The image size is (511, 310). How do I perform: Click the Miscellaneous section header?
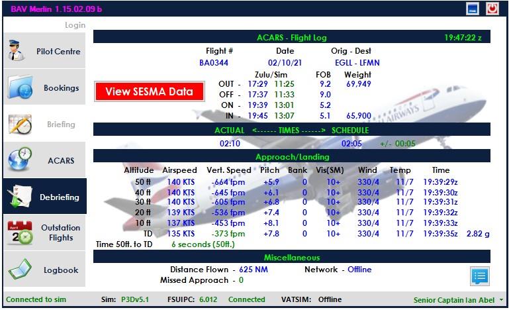tap(292, 258)
